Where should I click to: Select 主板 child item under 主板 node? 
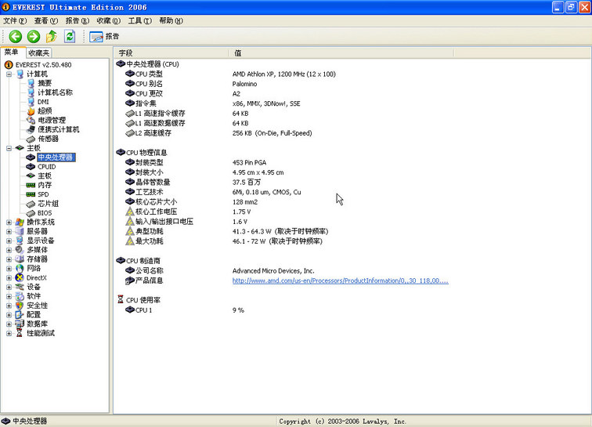(x=45, y=176)
